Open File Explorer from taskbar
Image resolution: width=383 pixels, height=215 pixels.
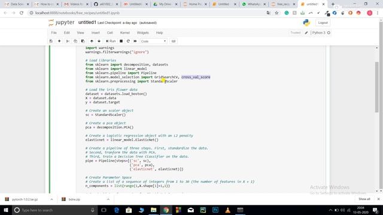pyautogui.click(x=153, y=210)
